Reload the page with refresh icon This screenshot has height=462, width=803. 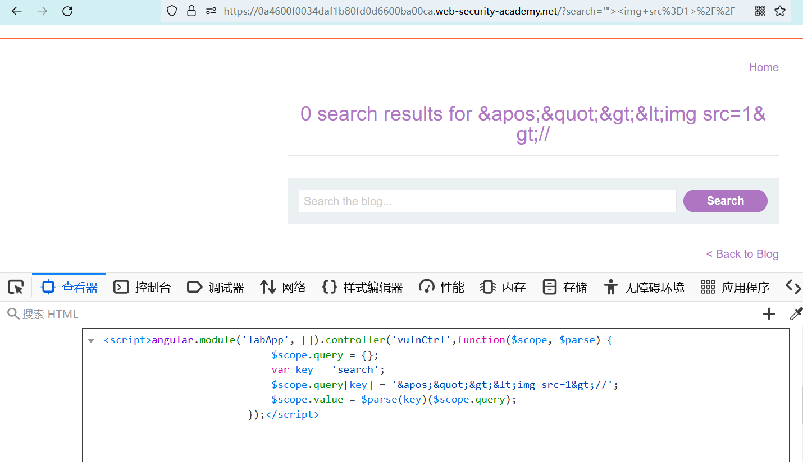point(67,11)
